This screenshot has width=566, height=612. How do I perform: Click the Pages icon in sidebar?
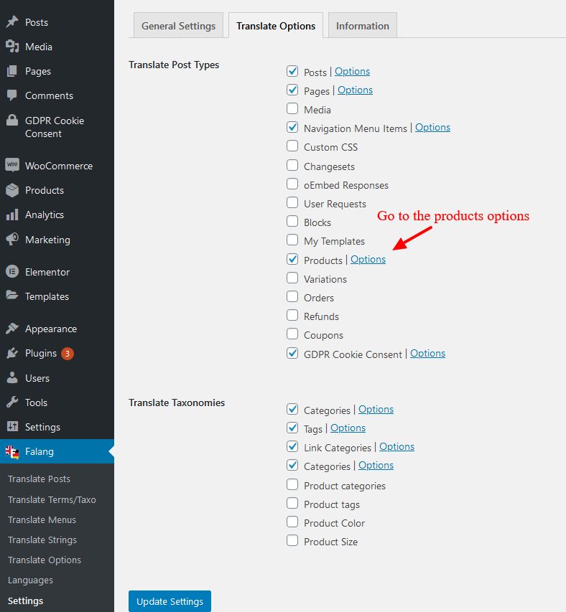click(12, 71)
